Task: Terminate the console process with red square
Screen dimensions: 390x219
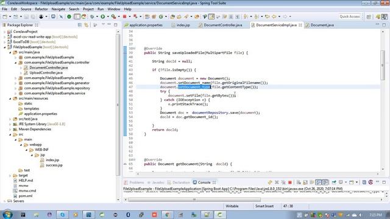Action: [290, 182]
